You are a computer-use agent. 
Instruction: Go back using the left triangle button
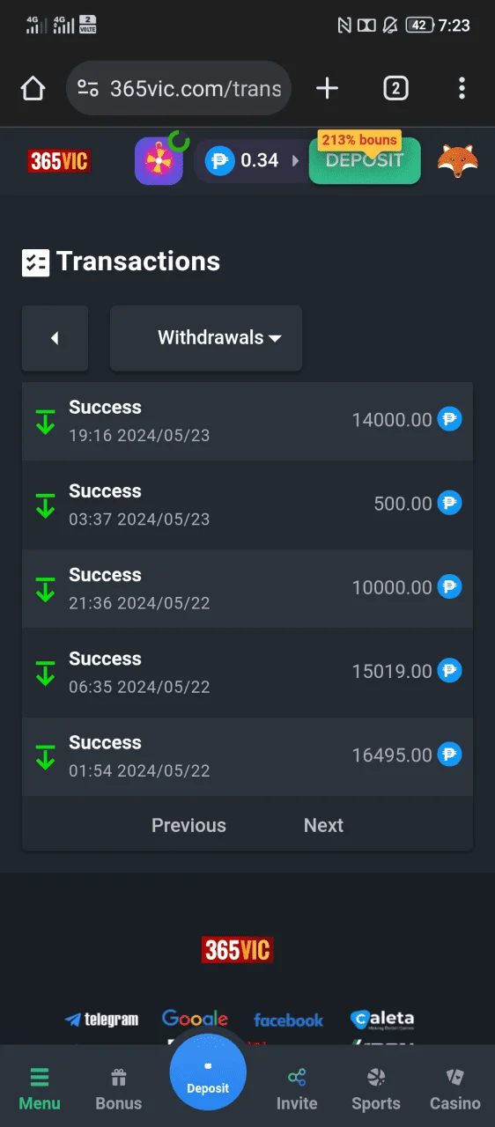55,337
